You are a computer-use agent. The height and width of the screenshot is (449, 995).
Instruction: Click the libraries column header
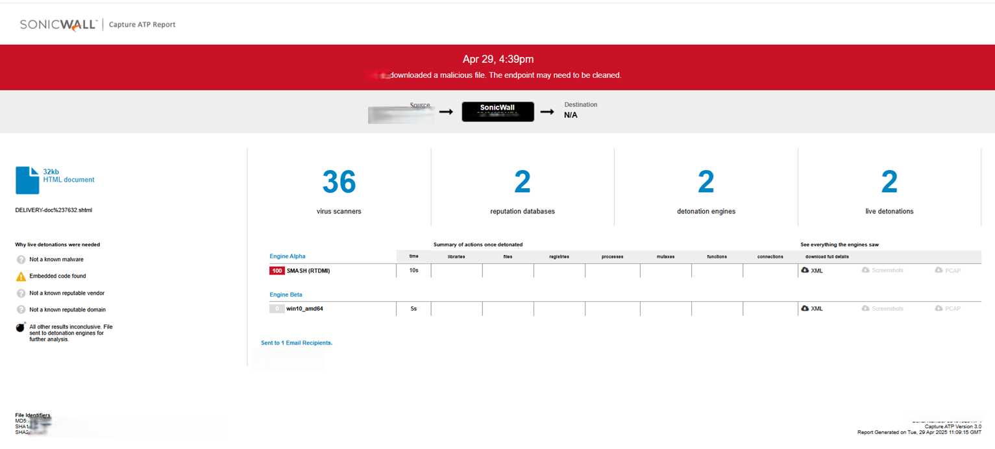[456, 257]
